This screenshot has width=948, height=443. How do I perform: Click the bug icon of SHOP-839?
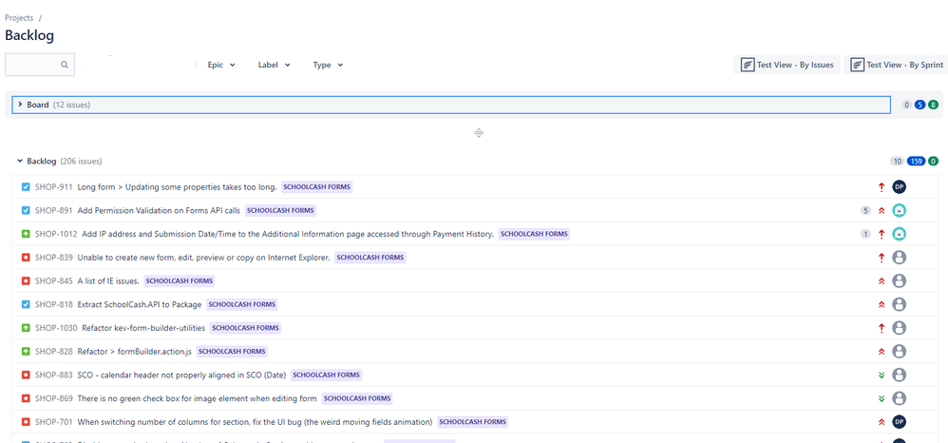[26, 258]
